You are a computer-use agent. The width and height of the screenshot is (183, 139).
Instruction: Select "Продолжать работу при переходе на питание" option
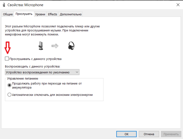point(9,85)
